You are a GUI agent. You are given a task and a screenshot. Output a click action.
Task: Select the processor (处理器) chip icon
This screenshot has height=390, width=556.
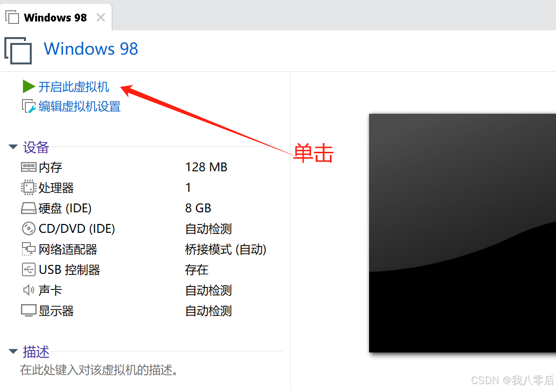pyautogui.click(x=28, y=187)
